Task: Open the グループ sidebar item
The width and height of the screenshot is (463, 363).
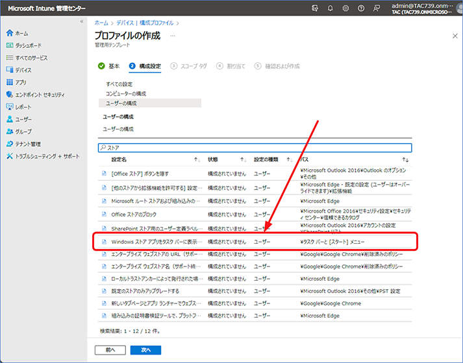Action: (x=19, y=132)
